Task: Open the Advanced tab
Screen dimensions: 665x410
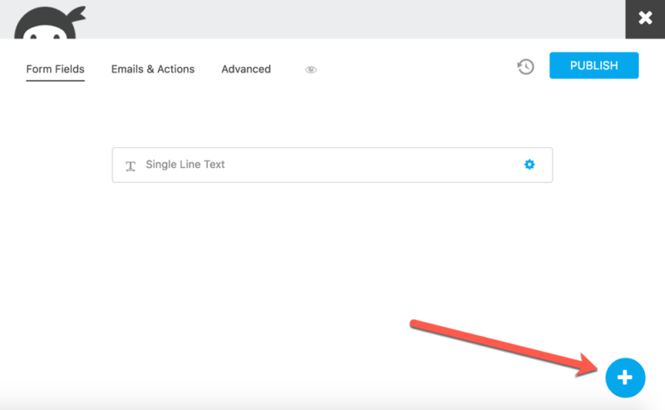Action: click(246, 69)
